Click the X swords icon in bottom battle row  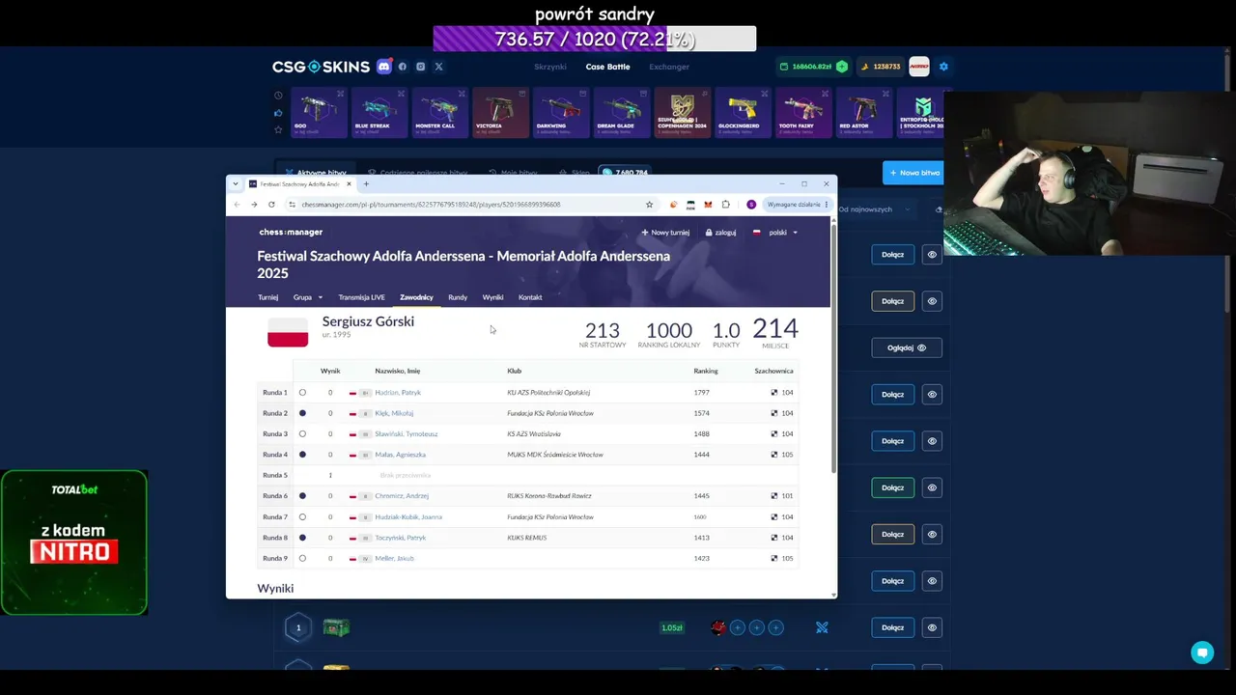[x=822, y=627]
